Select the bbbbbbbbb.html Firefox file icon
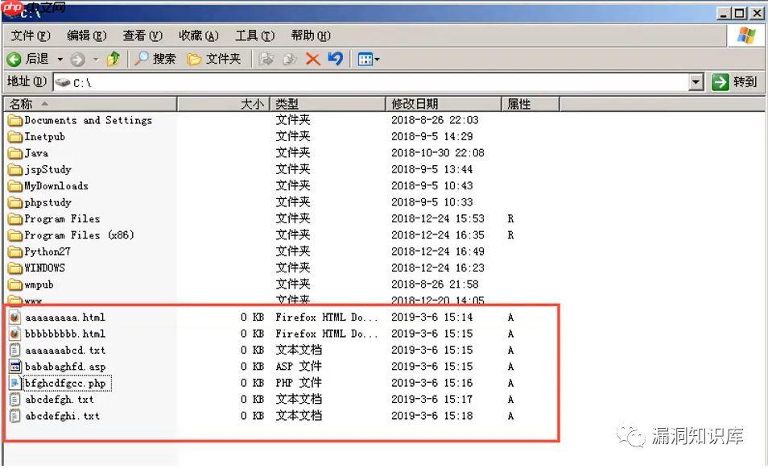The width and height of the screenshot is (768, 469). point(15,334)
